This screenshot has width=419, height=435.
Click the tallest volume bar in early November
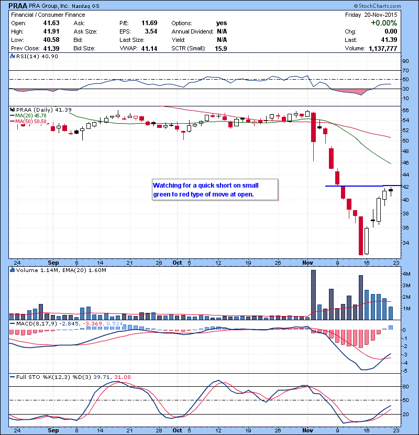[x=313, y=295]
